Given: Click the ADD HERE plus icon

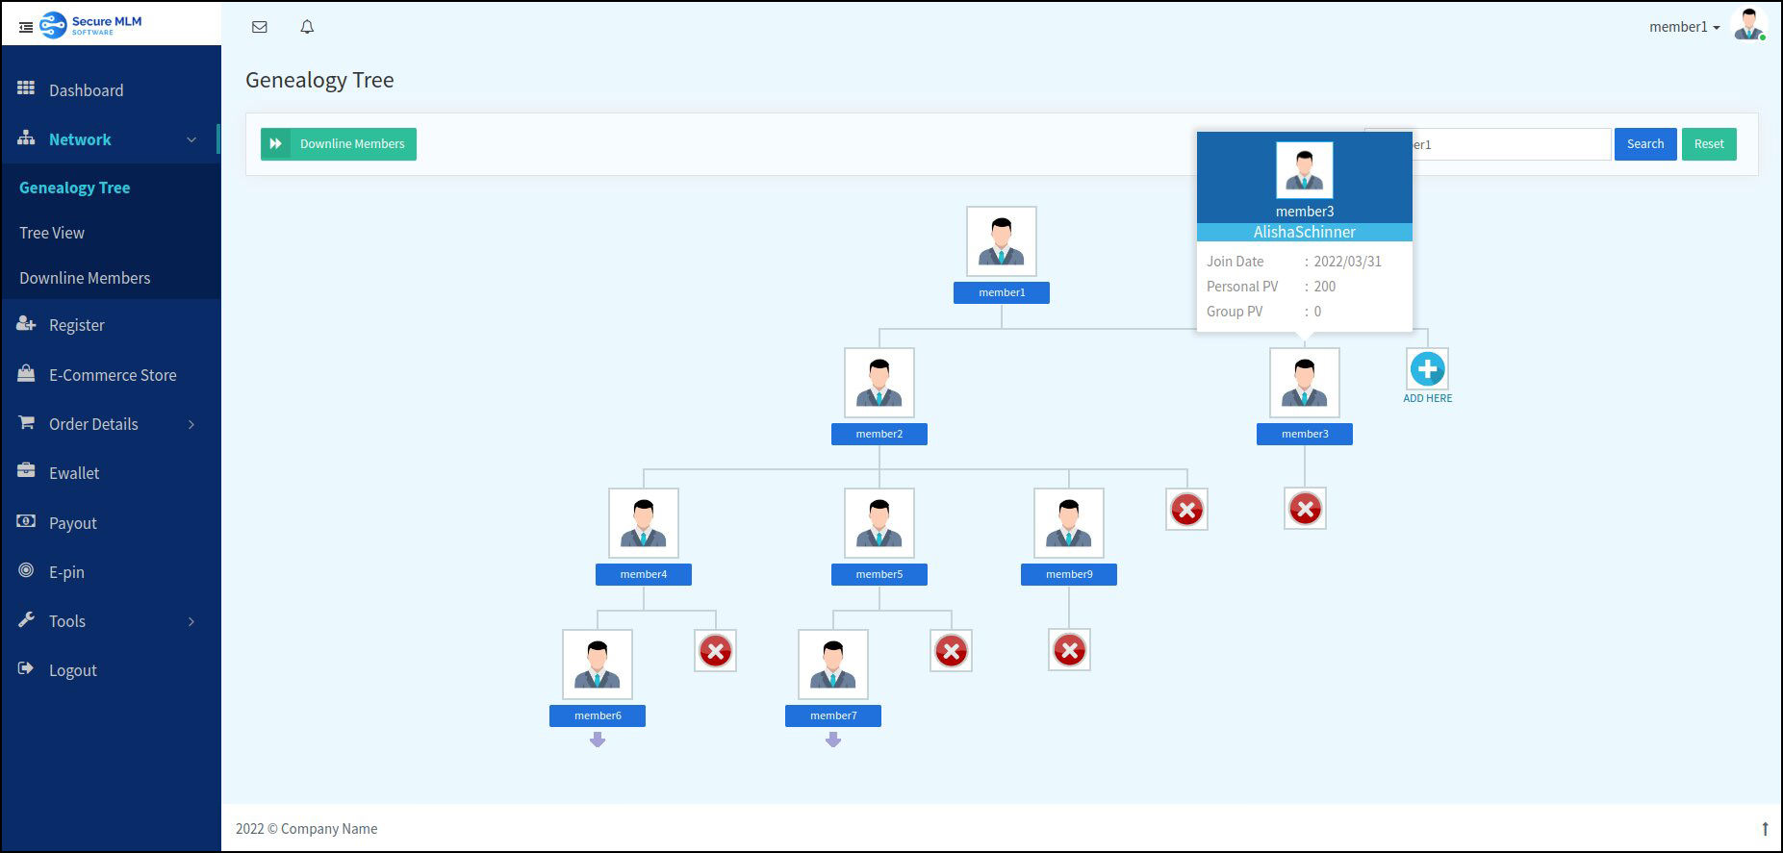Looking at the screenshot, I should click(x=1427, y=369).
